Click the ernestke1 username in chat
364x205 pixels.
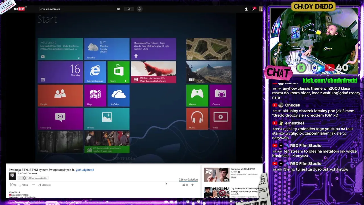[x=295, y=123]
